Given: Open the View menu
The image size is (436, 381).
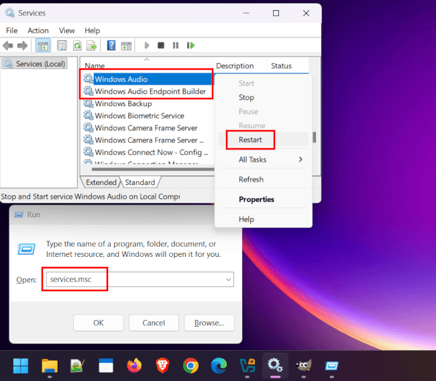Looking at the screenshot, I should point(66,31).
